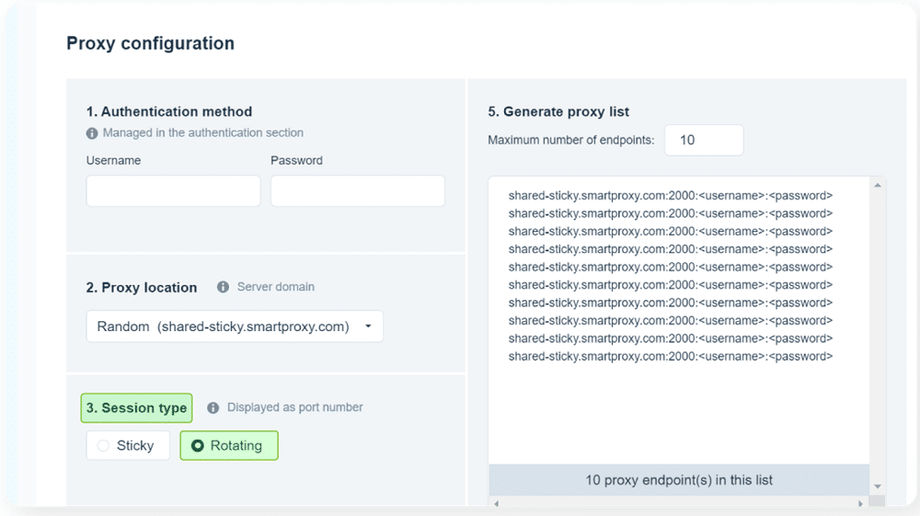Click the '3. Session type' heading
The height and width of the screenshot is (516, 920).
[x=137, y=408]
